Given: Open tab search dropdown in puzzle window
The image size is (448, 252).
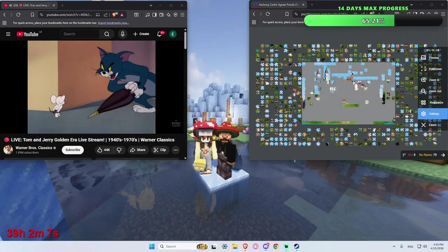Looking at the screenshot, I should point(412,5).
